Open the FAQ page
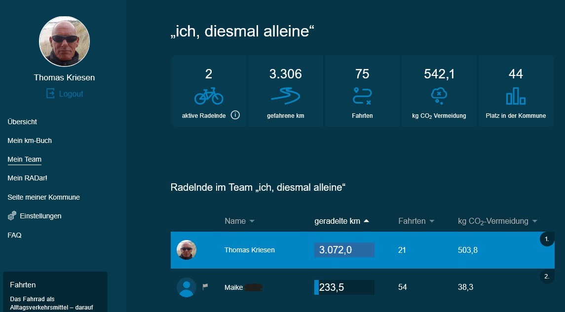This screenshot has width=565, height=312. (x=14, y=235)
